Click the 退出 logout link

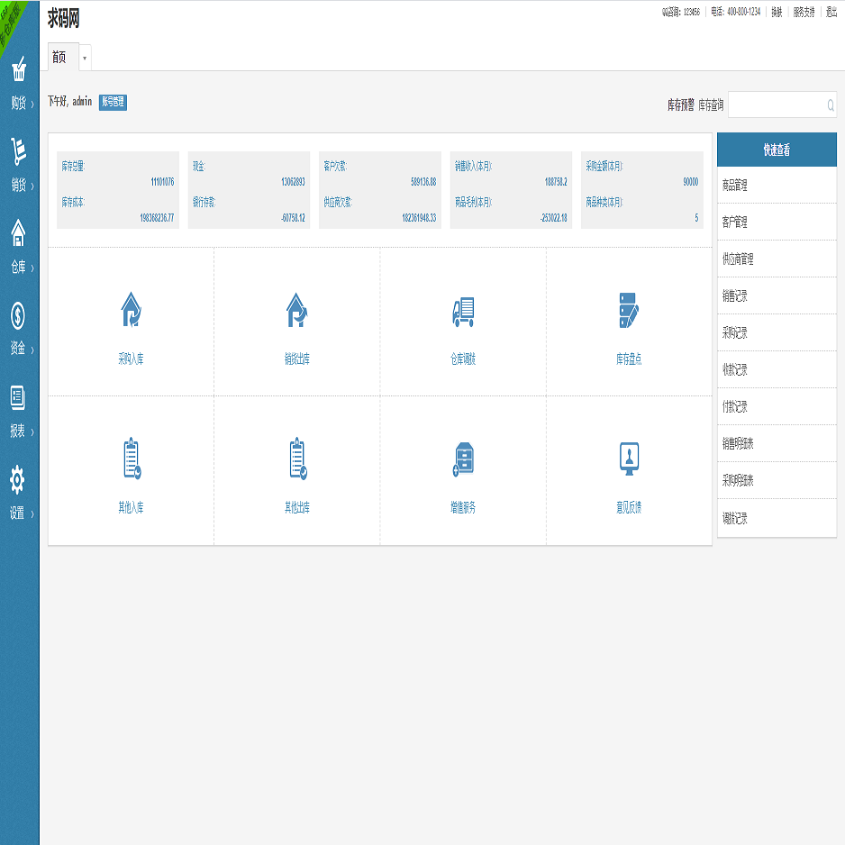coord(831,13)
